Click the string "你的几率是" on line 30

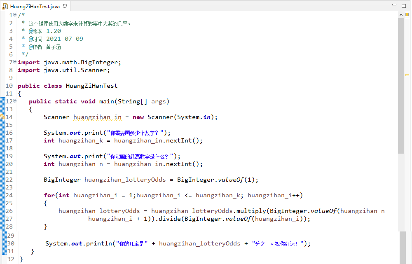tap(132, 244)
